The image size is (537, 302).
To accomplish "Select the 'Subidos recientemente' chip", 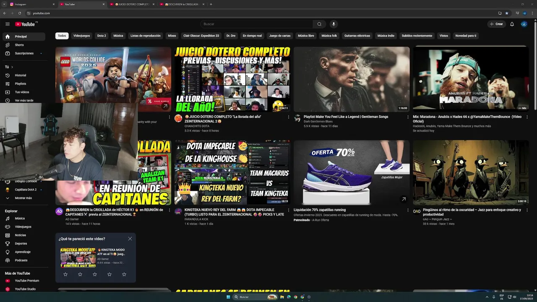I will (x=417, y=36).
